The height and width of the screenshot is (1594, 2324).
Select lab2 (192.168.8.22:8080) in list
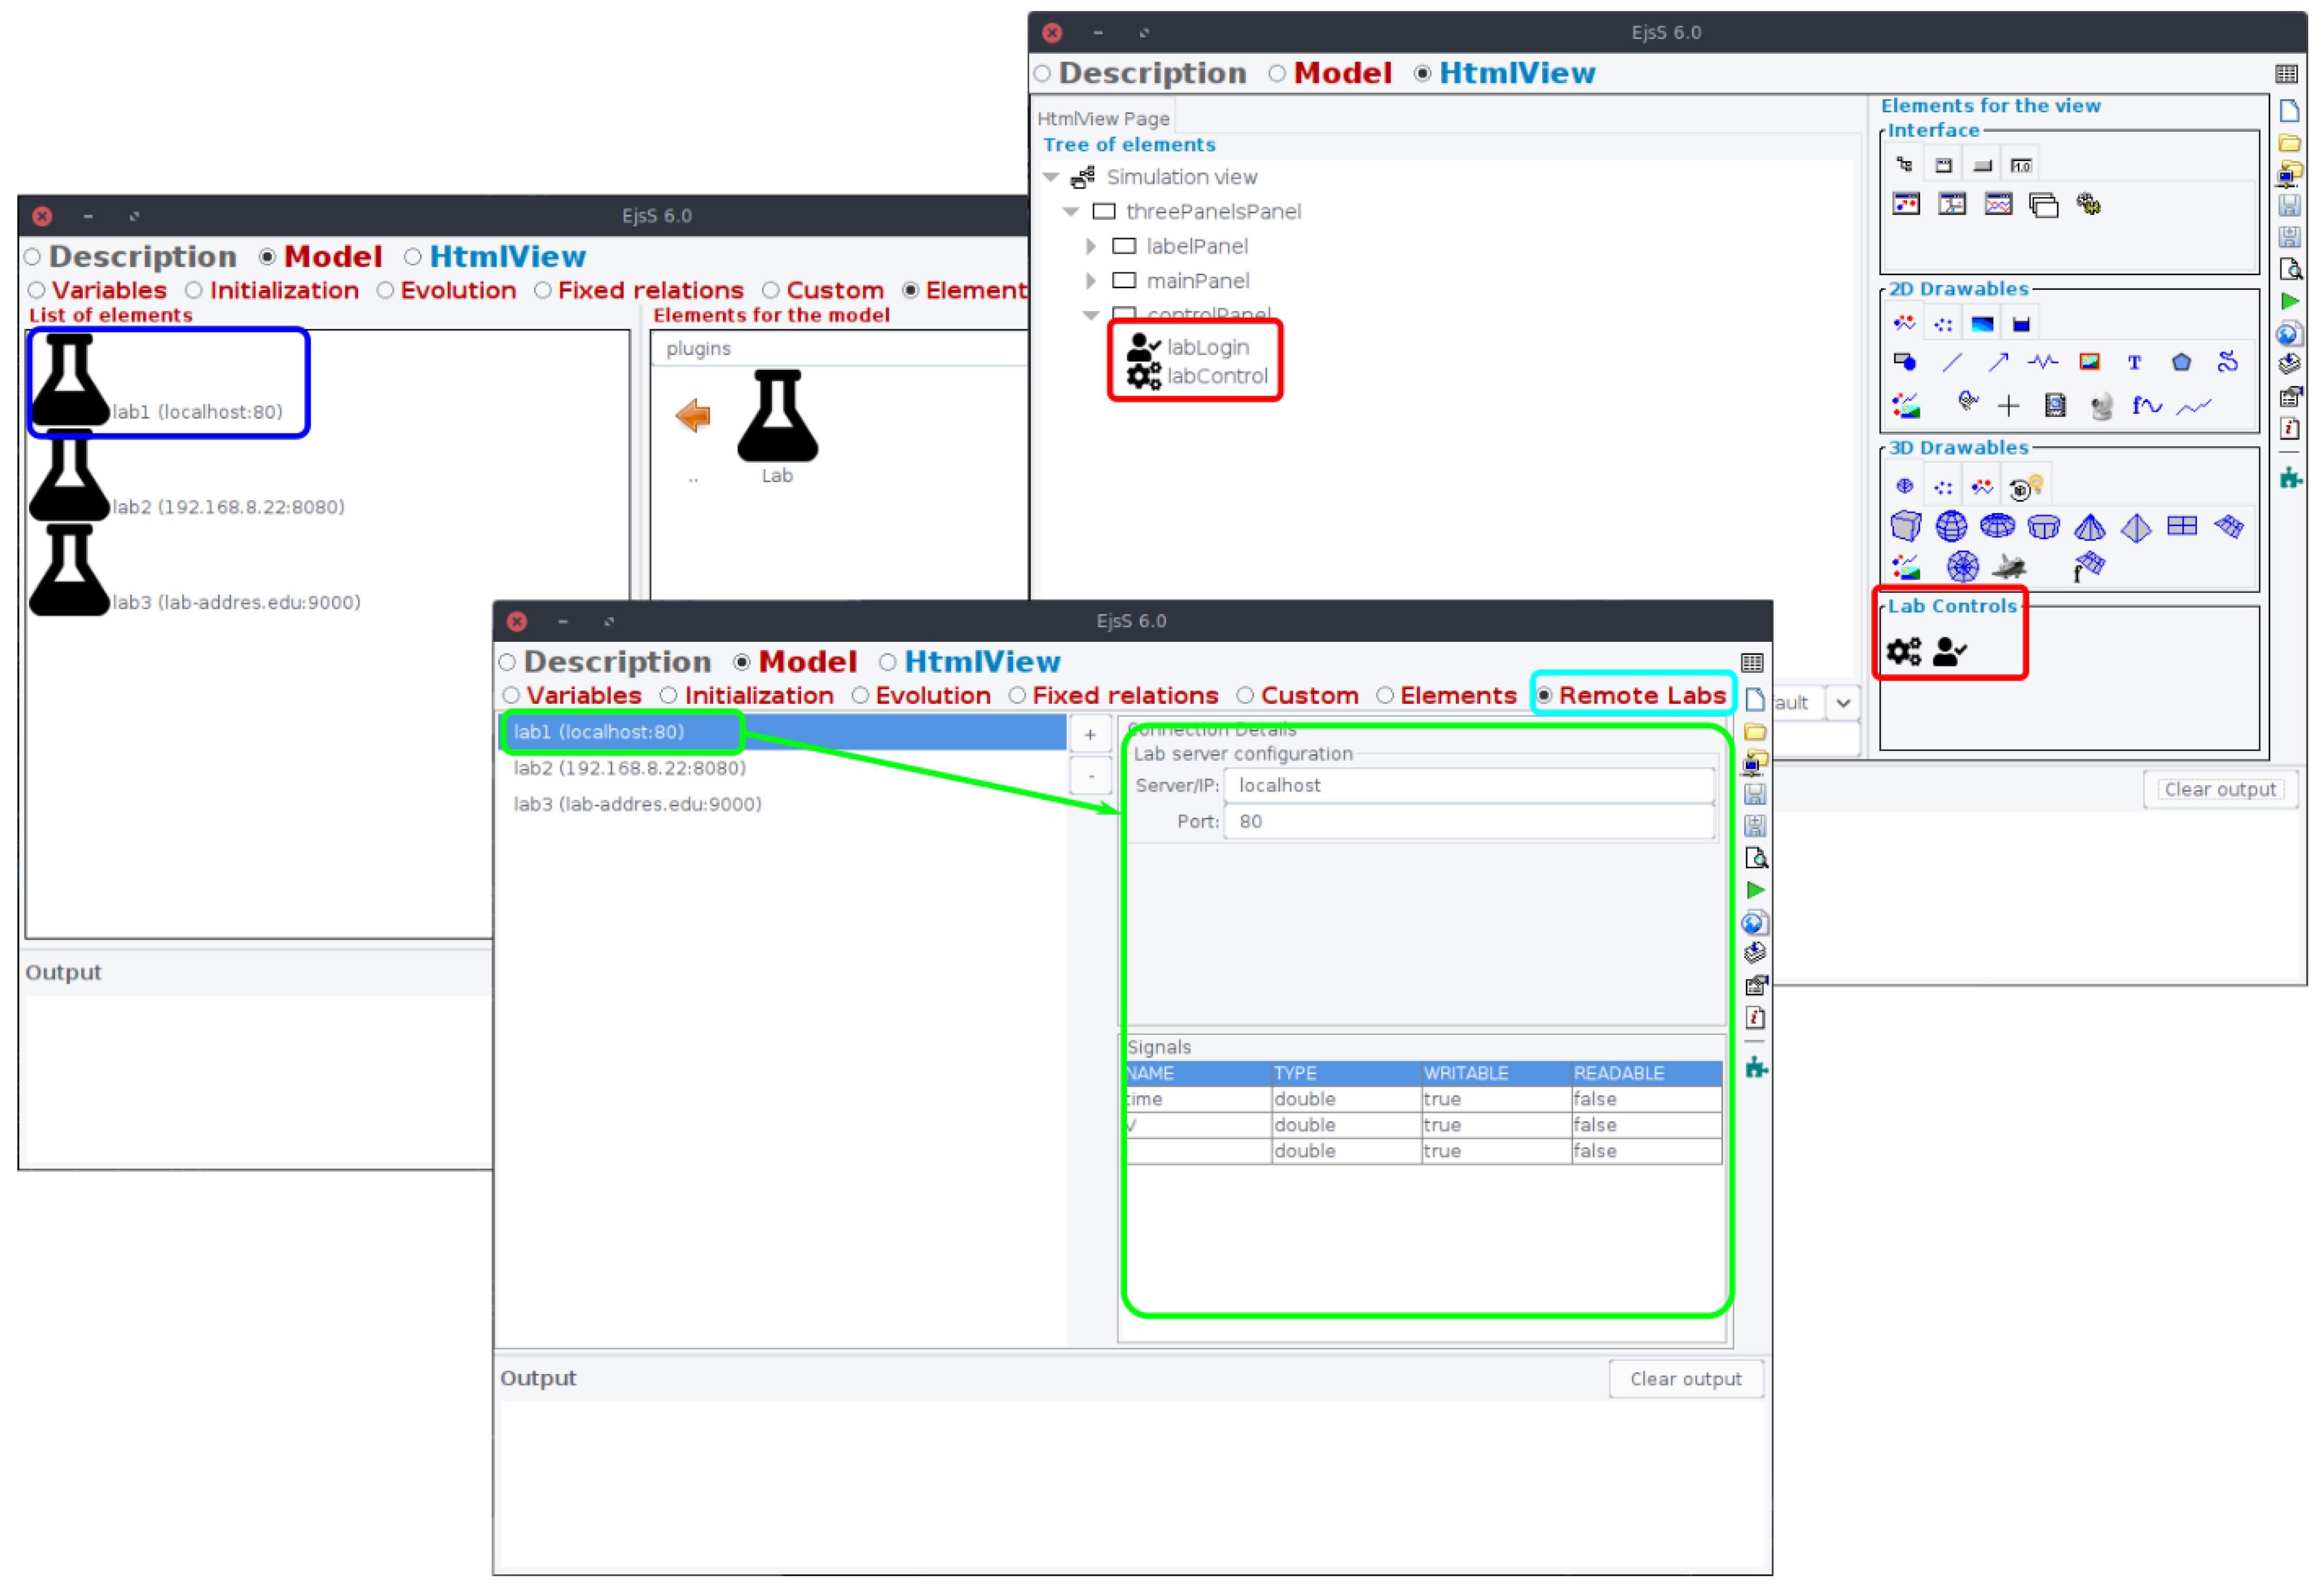click(629, 768)
